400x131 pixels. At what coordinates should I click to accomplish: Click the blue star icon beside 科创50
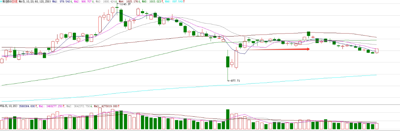[1, 2]
